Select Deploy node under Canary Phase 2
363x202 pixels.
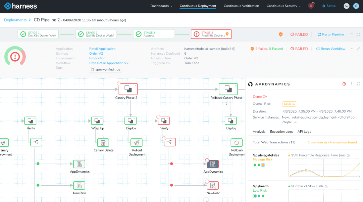coord(131,121)
